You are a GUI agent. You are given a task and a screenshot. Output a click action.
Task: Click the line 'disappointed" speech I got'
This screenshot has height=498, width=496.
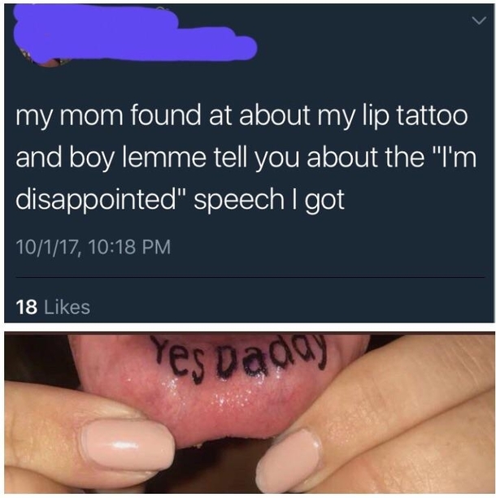[x=180, y=200]
